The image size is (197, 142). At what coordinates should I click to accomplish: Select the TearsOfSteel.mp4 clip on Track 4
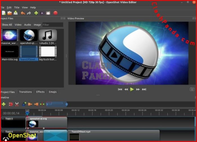(114, 135)
